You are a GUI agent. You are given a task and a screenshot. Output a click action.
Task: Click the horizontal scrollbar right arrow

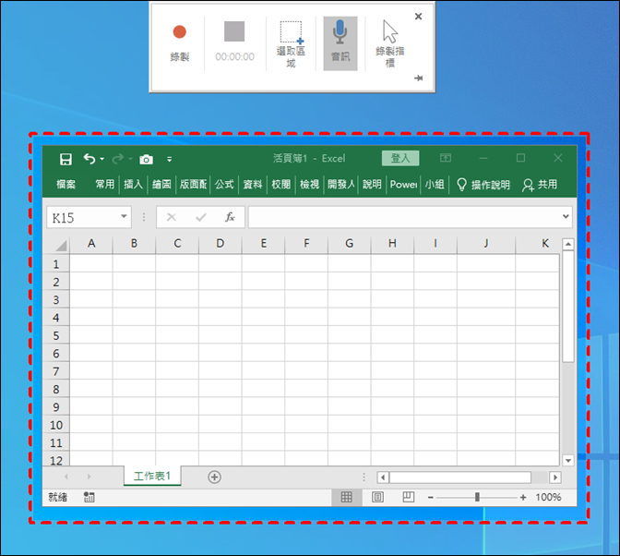pyautogui.click(x=555, y=477)
